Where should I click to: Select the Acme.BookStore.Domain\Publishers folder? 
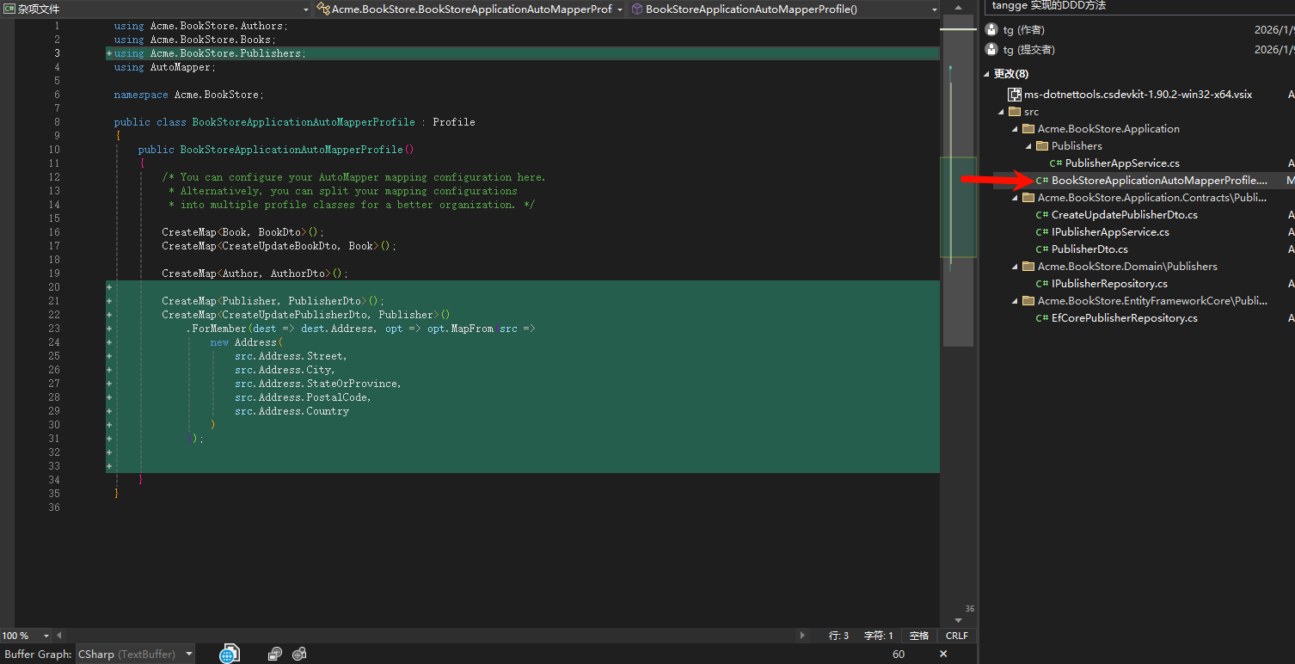(x=1127, y=267)
